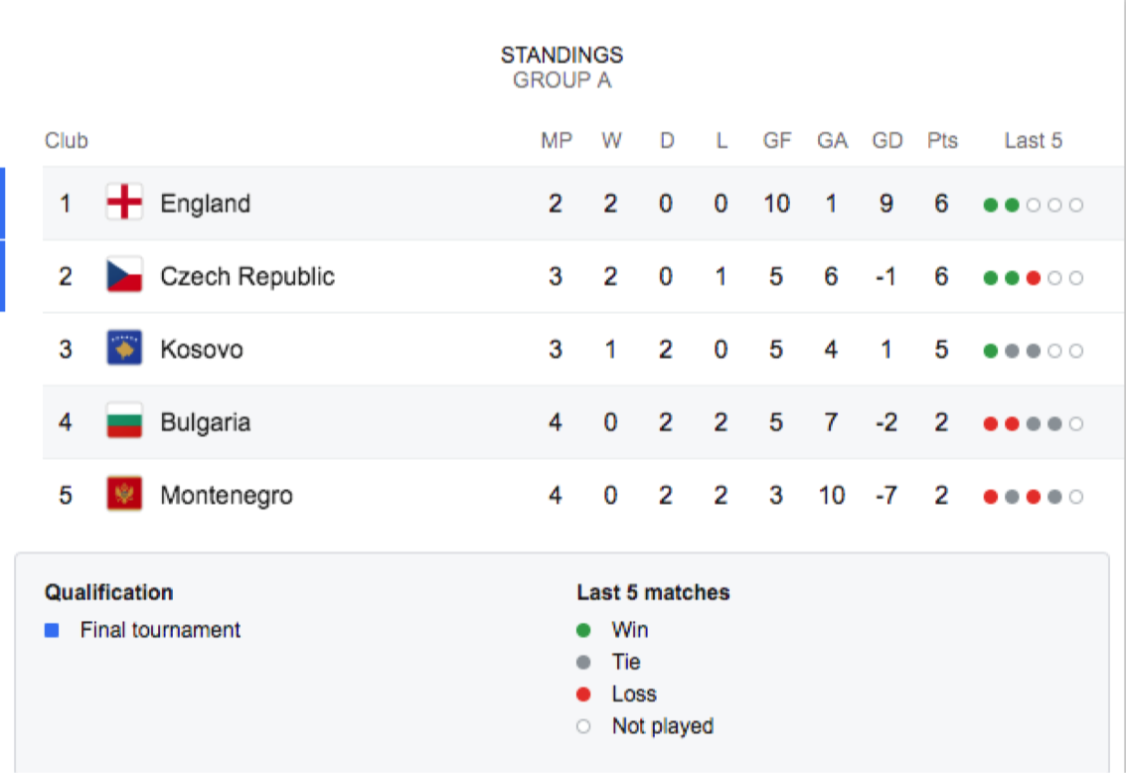1126x773 pixels.
Task: Click the Bulgaria flag icon
Action: pos(124,421)
